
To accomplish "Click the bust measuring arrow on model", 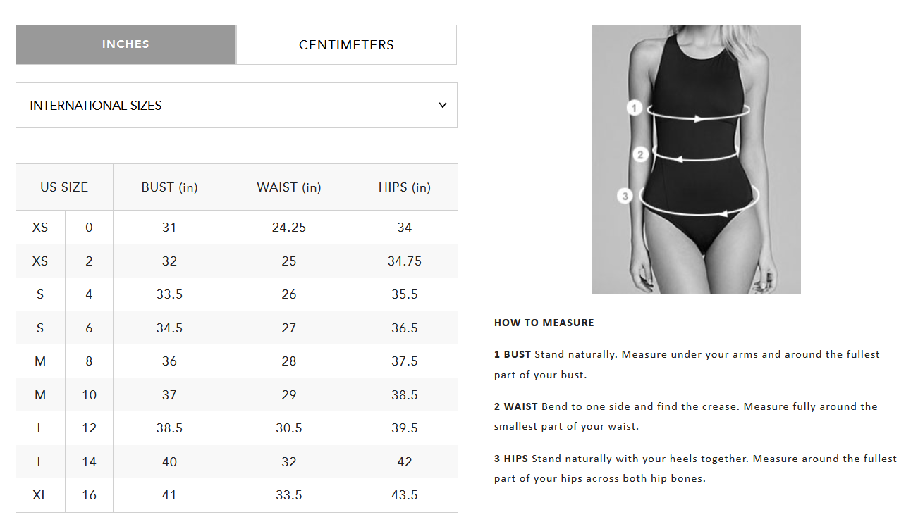I will click(x=698, y=118).
